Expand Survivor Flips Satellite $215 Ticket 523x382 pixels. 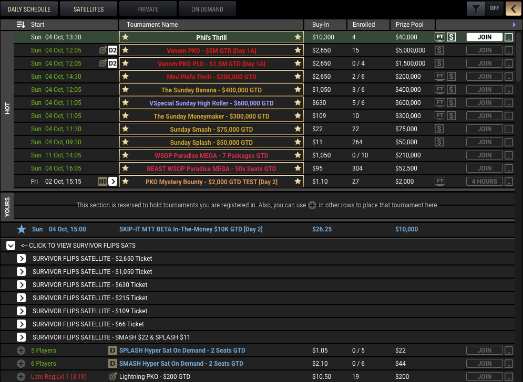[x=22, y=298]
